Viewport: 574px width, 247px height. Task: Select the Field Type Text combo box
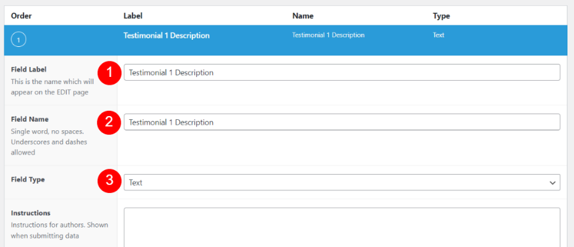point(342,182)
